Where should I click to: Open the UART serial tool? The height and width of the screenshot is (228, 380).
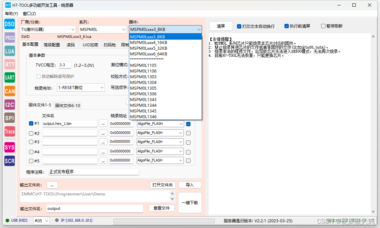[x=10, y=78]
